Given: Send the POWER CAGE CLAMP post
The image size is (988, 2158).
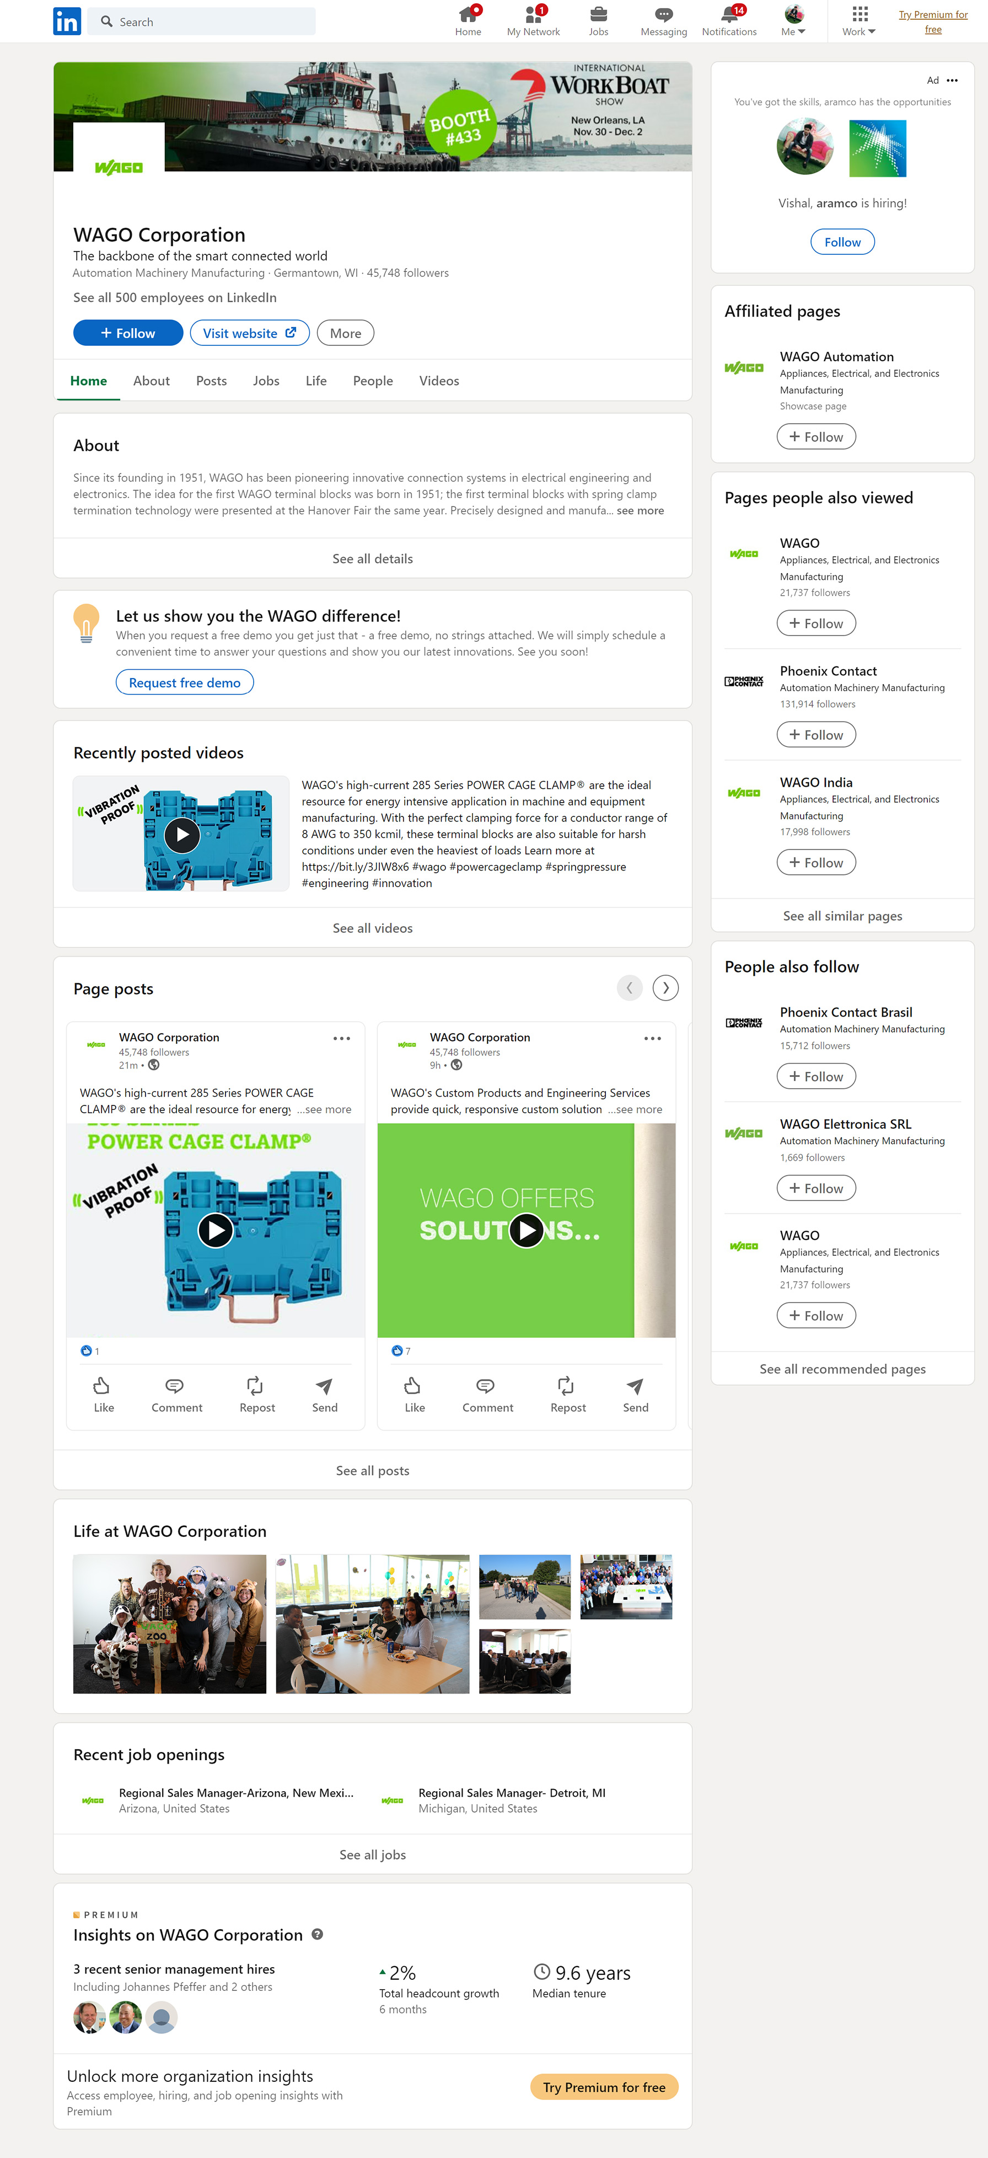Looking at the screenshot, I should 325,1394.
